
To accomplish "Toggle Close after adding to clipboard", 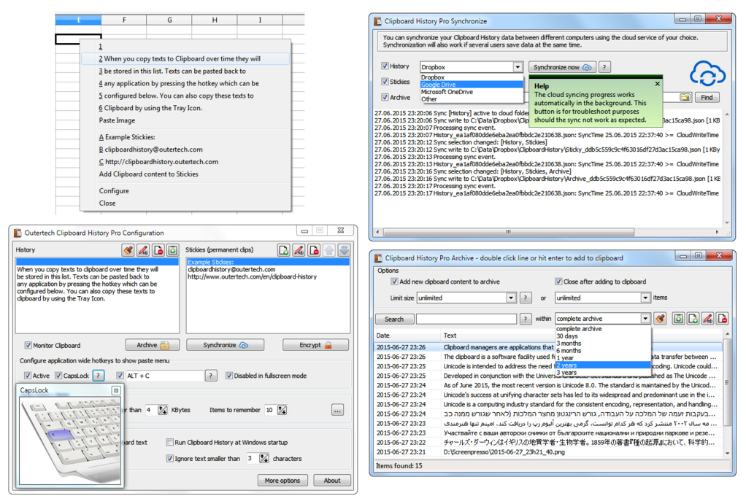I will point(558,282).
